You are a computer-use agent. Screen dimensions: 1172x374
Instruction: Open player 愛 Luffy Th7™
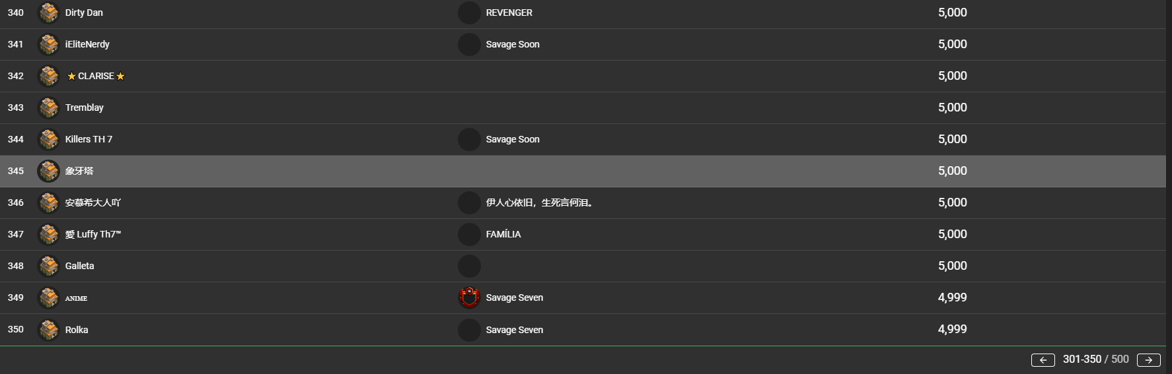[x=92, y=234]
